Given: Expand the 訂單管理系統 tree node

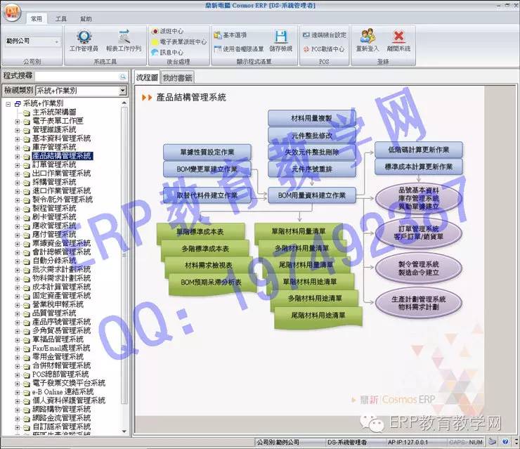Looking at the screenshot, I should coord(18,164).
